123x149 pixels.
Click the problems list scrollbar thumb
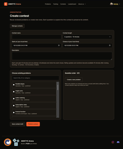pos(58,87)
